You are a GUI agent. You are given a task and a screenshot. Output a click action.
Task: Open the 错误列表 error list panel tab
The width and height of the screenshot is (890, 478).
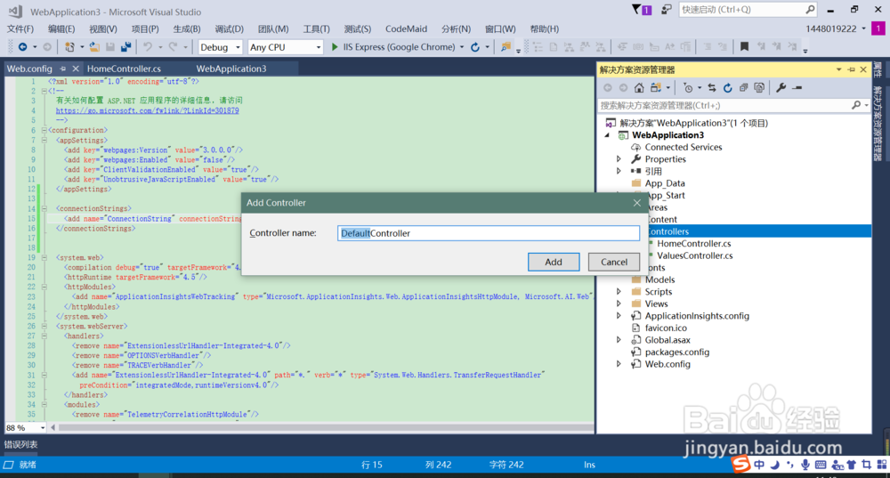pyautogui.click(x=21, y=444)
